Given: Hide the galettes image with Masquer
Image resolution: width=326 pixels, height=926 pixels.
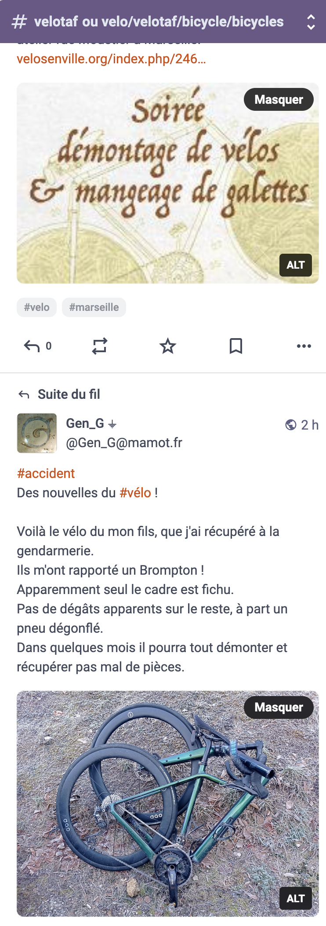Looking at the screenshot, I should (x=279, y=100).
